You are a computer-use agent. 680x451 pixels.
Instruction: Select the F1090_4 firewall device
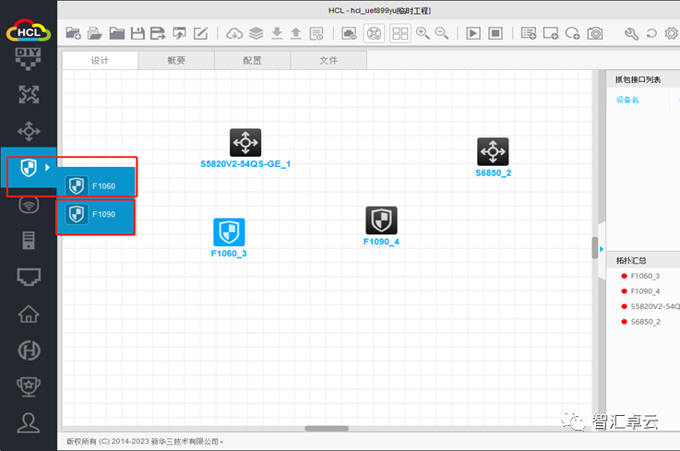pos(381,220)
